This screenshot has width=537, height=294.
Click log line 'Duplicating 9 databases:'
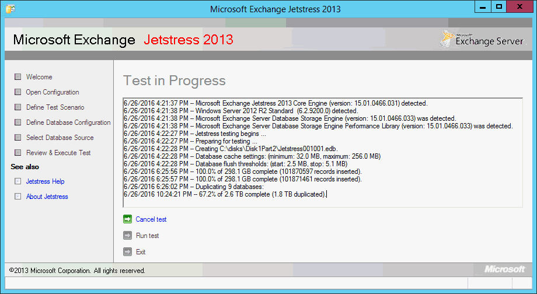(x=194, y=187)
